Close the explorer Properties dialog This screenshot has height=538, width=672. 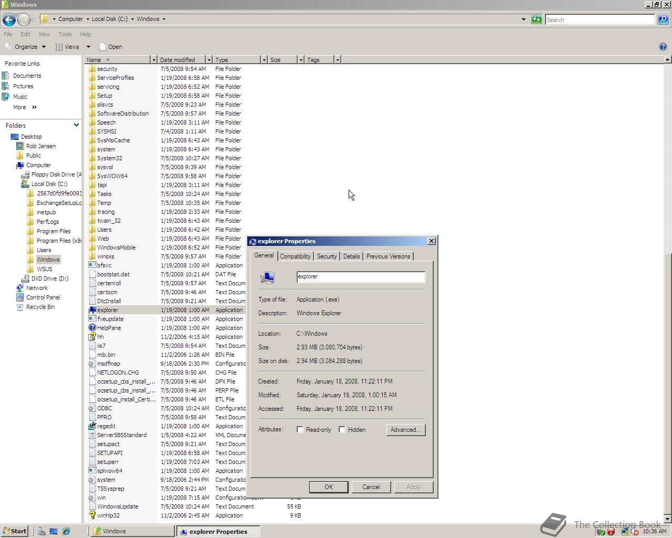432,241
